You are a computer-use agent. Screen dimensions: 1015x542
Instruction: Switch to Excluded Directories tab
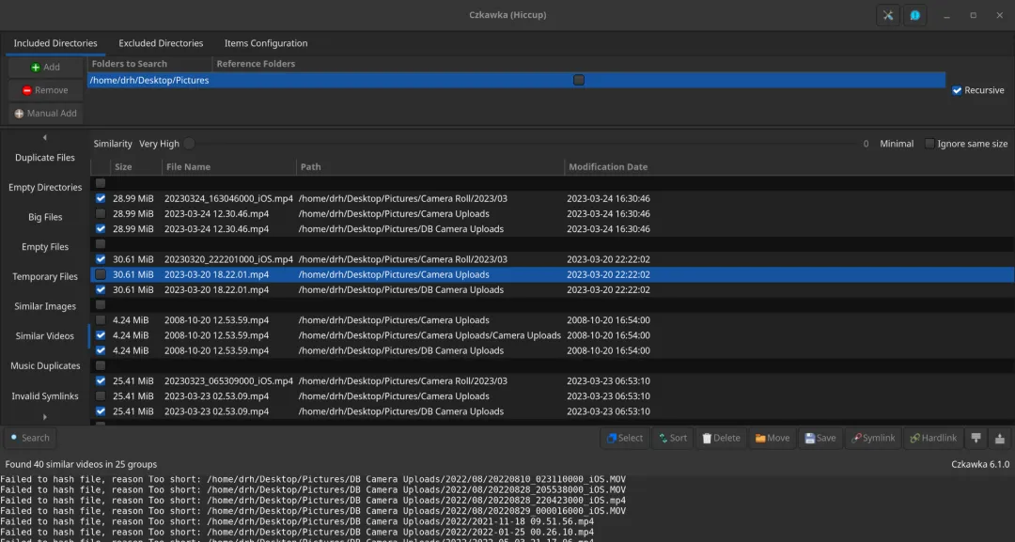click(161, 43)
